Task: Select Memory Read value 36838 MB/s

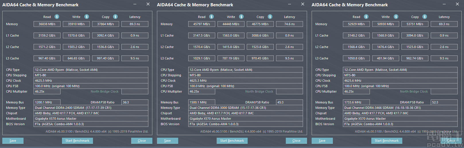Action: coord(47,24)
